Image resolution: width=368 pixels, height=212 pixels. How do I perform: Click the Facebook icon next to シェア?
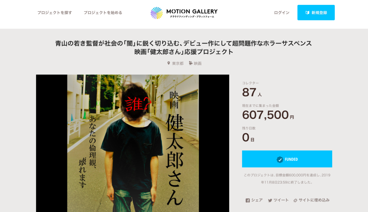coord(248,200)
